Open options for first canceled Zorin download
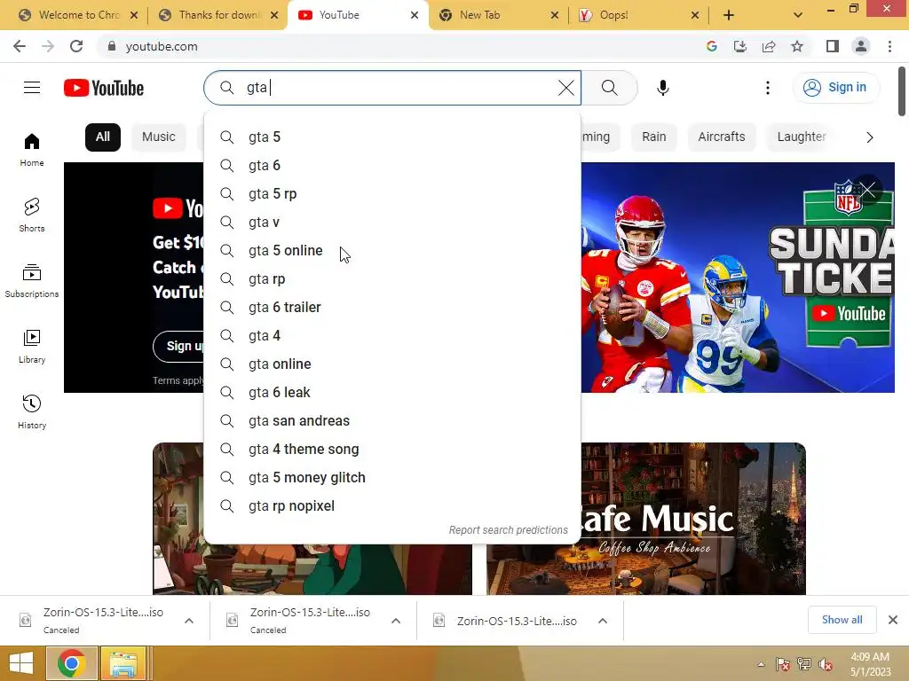The height and width of the screenshot is (681, 909). click(189, 620)
